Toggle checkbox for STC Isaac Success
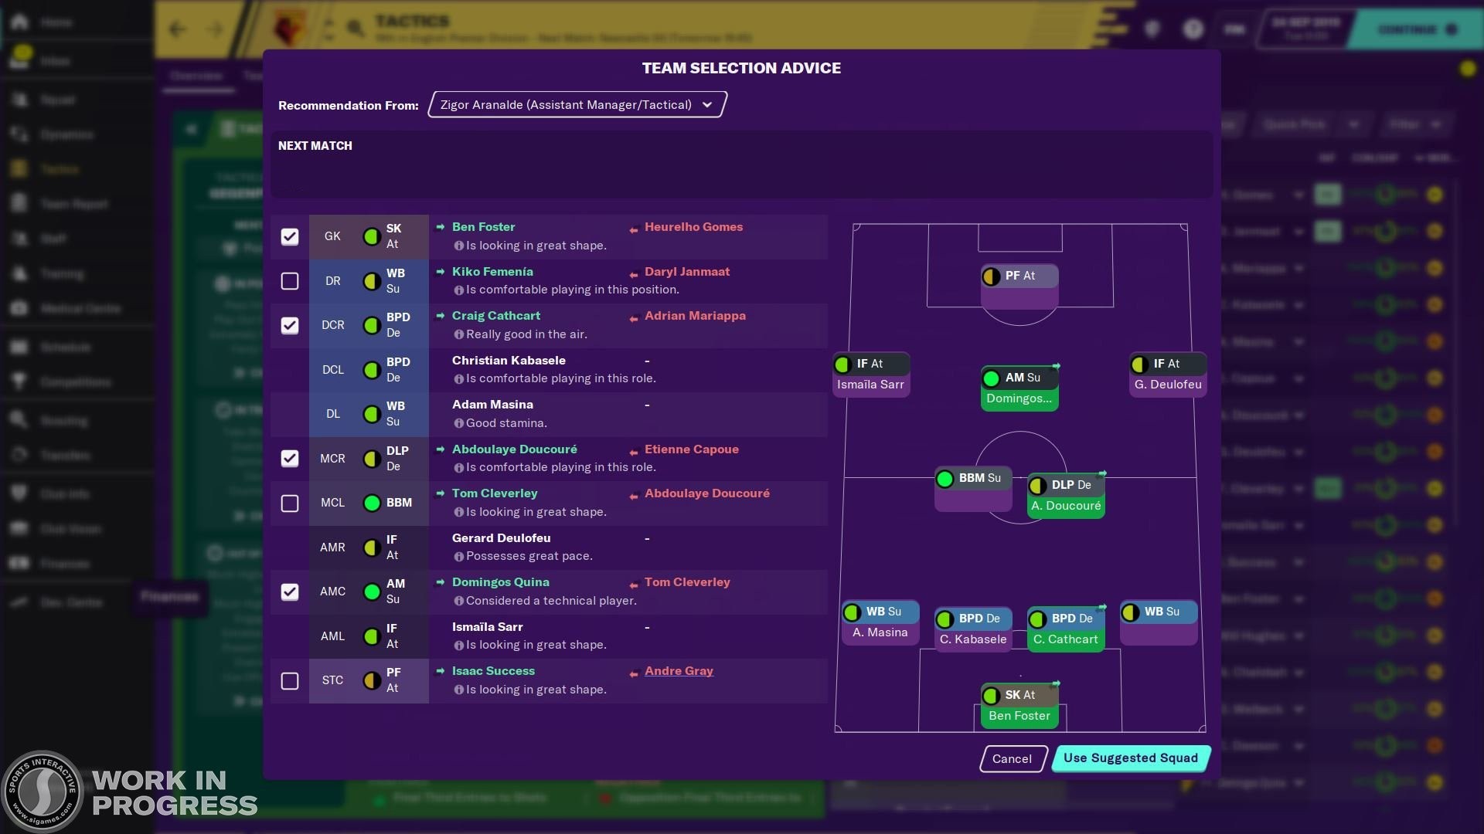 [290, 680]
